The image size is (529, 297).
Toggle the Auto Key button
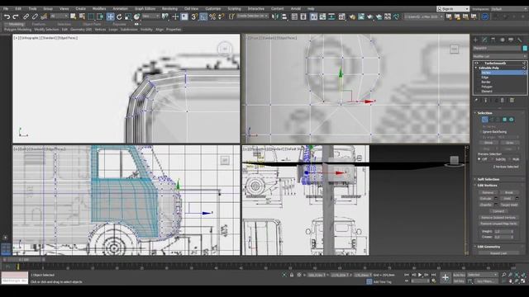[459, 275]
